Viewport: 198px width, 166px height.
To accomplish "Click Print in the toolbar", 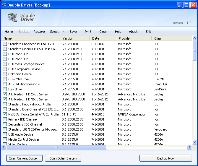I will pos(88,32).
